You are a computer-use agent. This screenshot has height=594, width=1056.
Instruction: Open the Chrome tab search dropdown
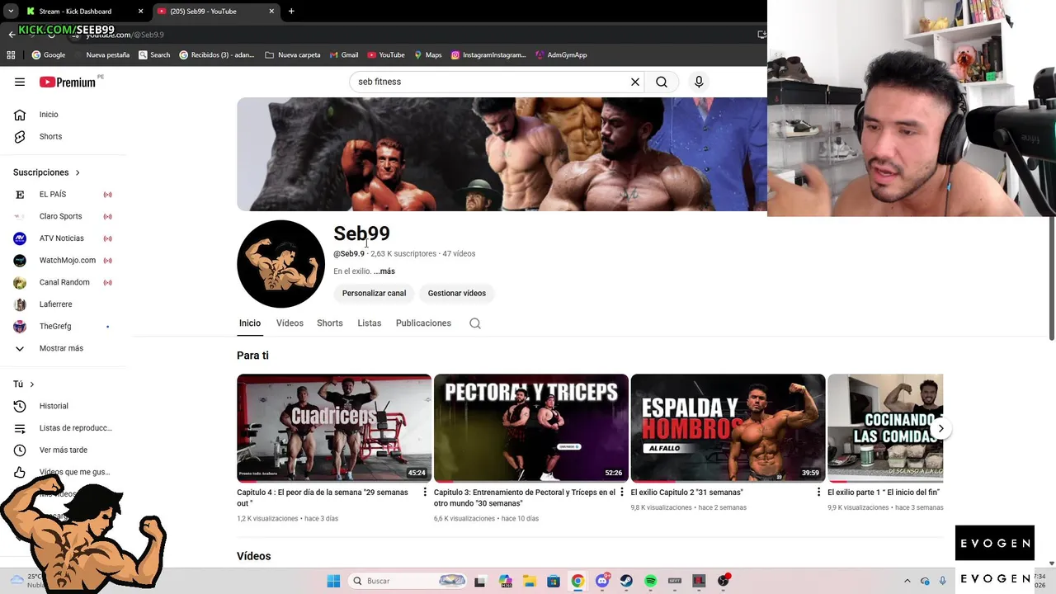11,12
